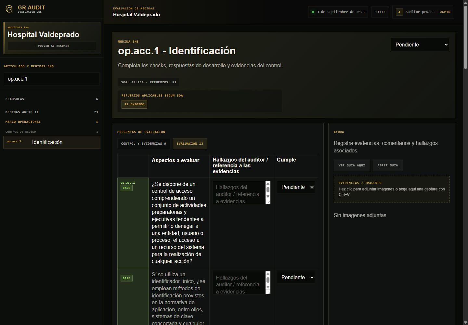Click the op.acc.1 - Identificación heading

coord(177,51)
